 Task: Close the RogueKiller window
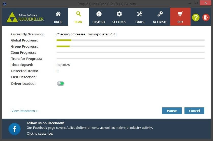click(205, 3)
